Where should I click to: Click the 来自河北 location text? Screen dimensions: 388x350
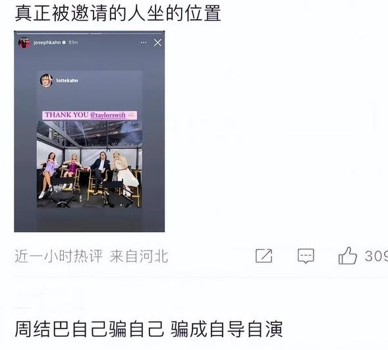(x=139, y=256)
